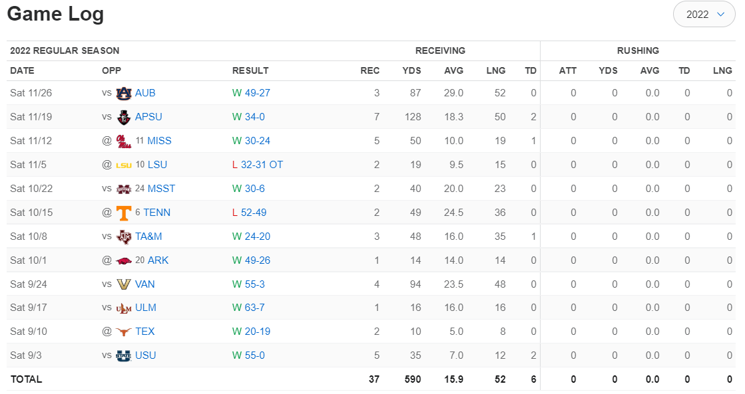Open the AUB team link
The image size is (745, 394).
(x=145, y=93)
